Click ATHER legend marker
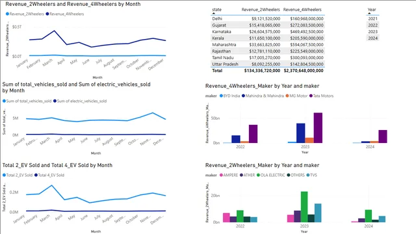Viewport: 416px width, 234px height. 241,175
